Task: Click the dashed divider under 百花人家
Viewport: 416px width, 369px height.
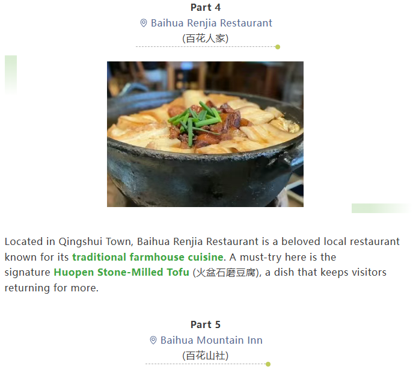Action: tap(206, 47)
